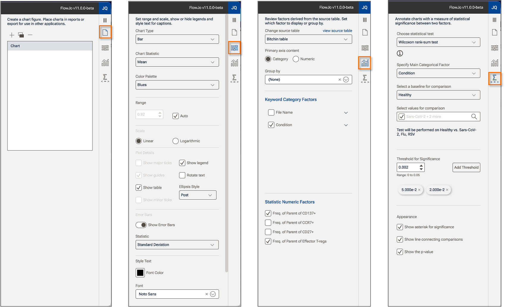Toggle the Show legend checkbox

point(182,163)
